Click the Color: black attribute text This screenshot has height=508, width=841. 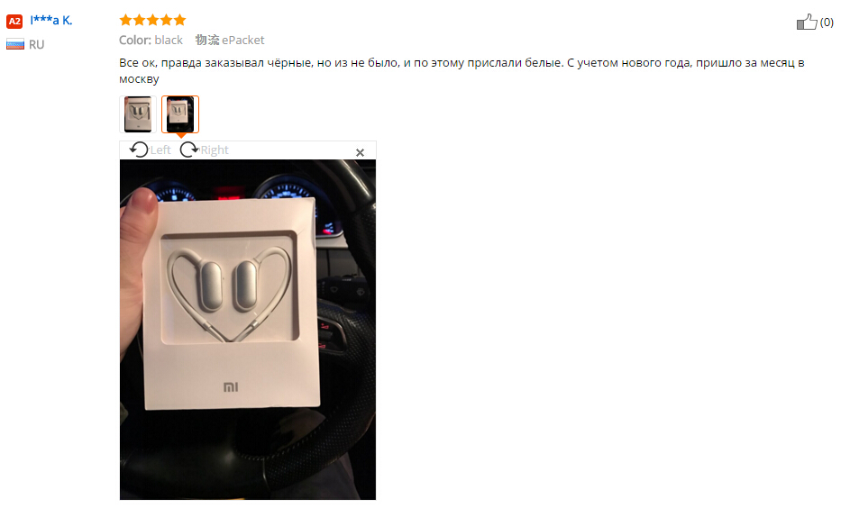[151, 41]
